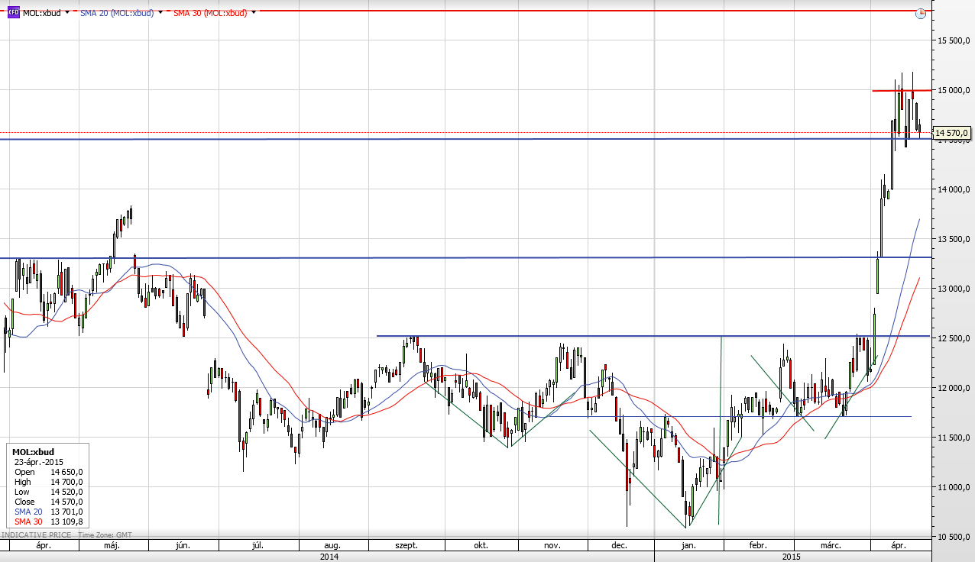Click the 11 500,0 price axis label

coord(952,438)
